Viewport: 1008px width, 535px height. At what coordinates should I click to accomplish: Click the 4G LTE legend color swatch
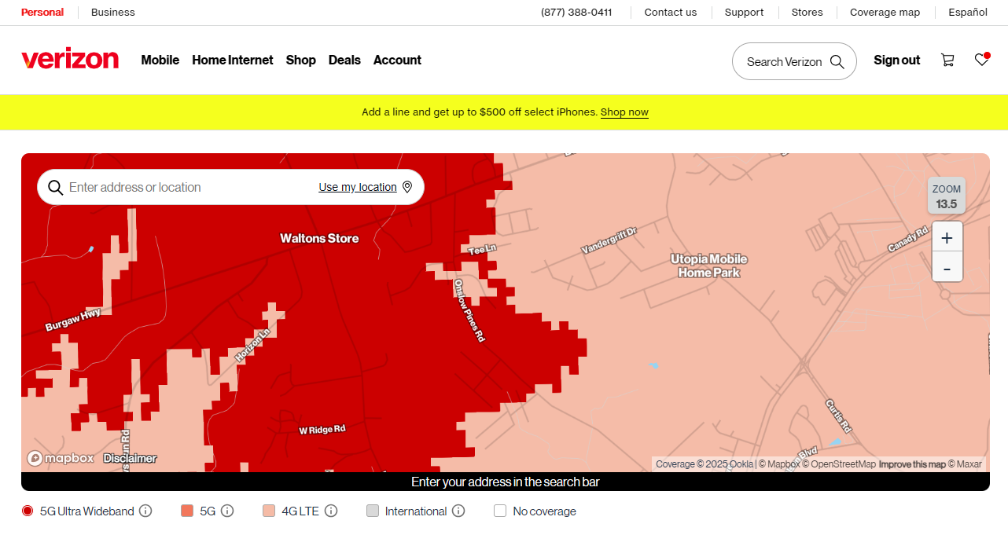coord(269,511)
